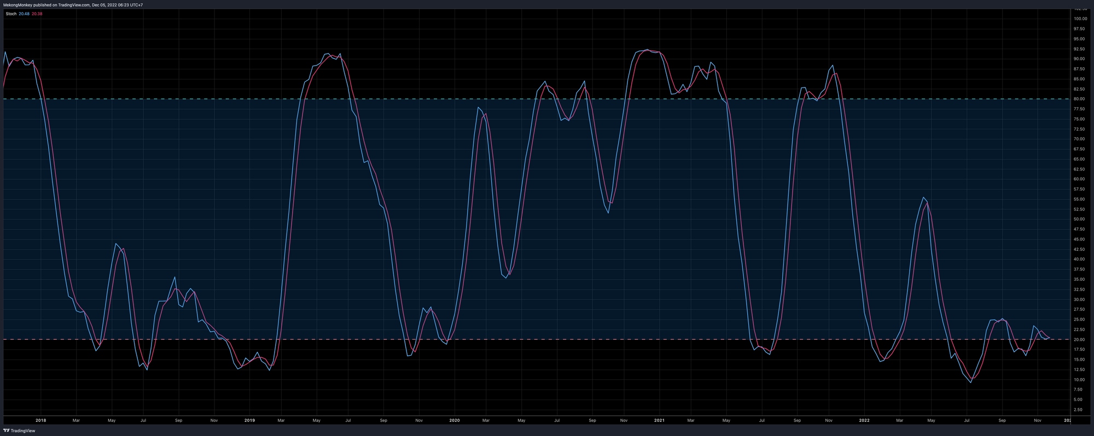1094x436 pixels.
Task: Click the 100.00 value on price scale
Action: pyautogui.click(x=1080, y=19)
